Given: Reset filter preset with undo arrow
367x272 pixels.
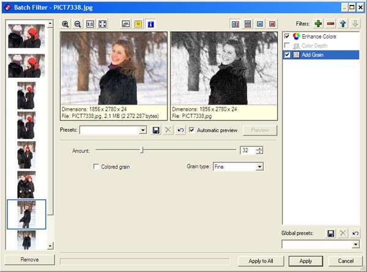Looking at the screenshot, I should tap(180, 130).
